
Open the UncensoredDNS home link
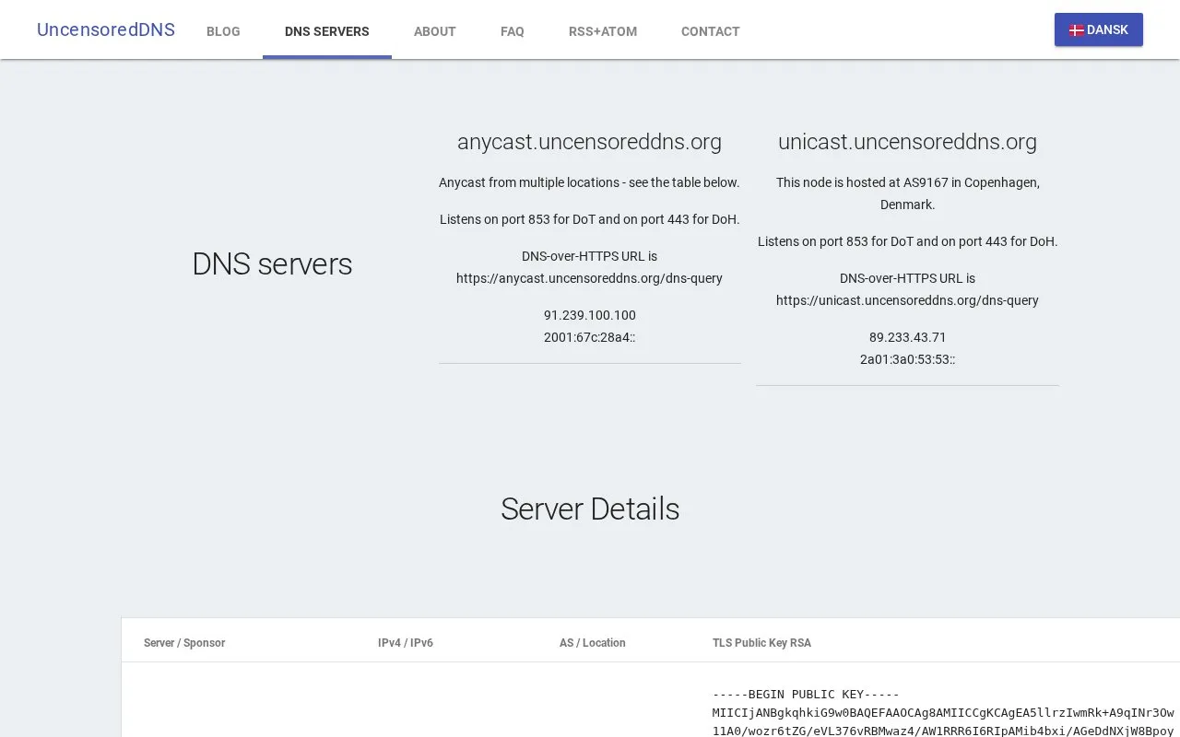(x=106, y=29)
